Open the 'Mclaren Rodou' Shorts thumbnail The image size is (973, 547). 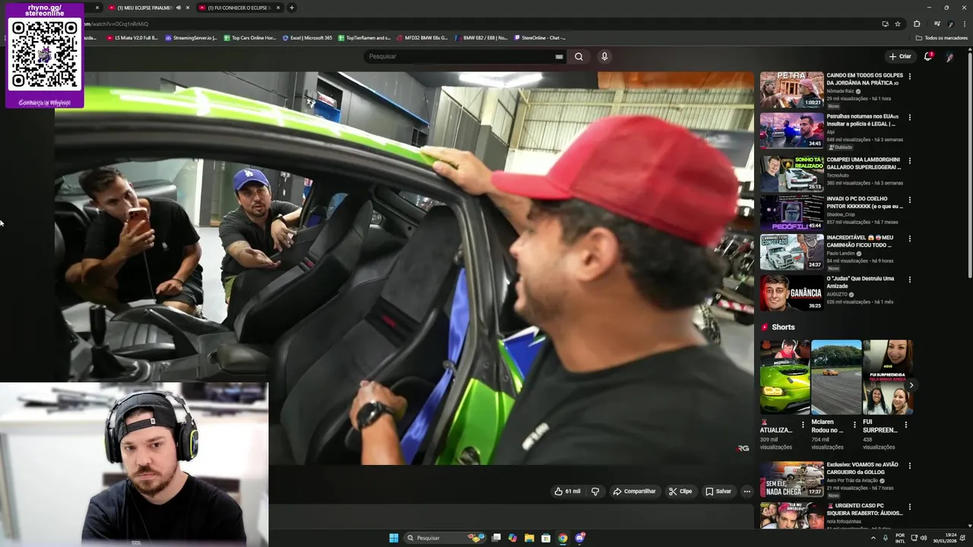[x=836, y=378]
